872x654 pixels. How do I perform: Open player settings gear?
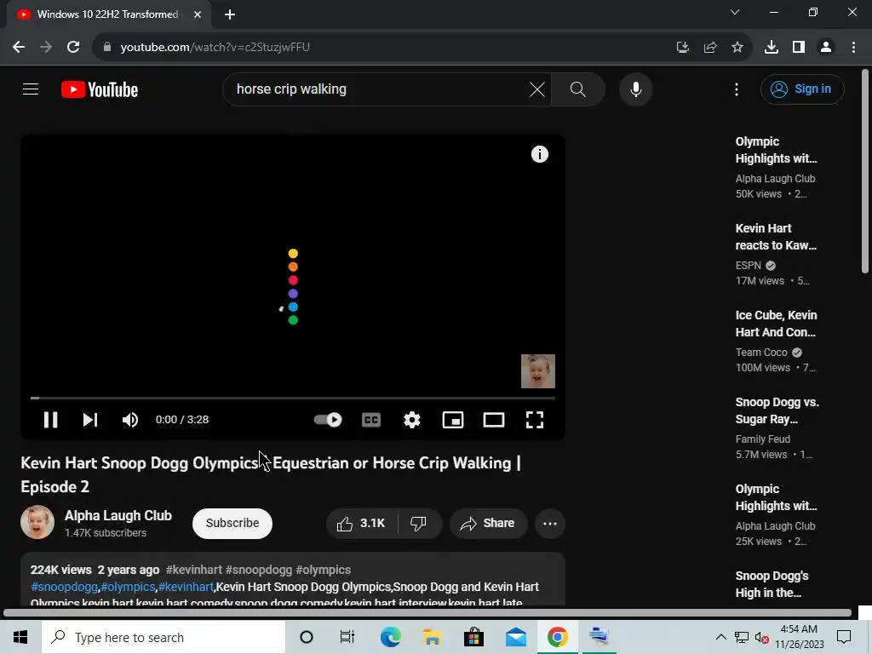pos(412,419)
